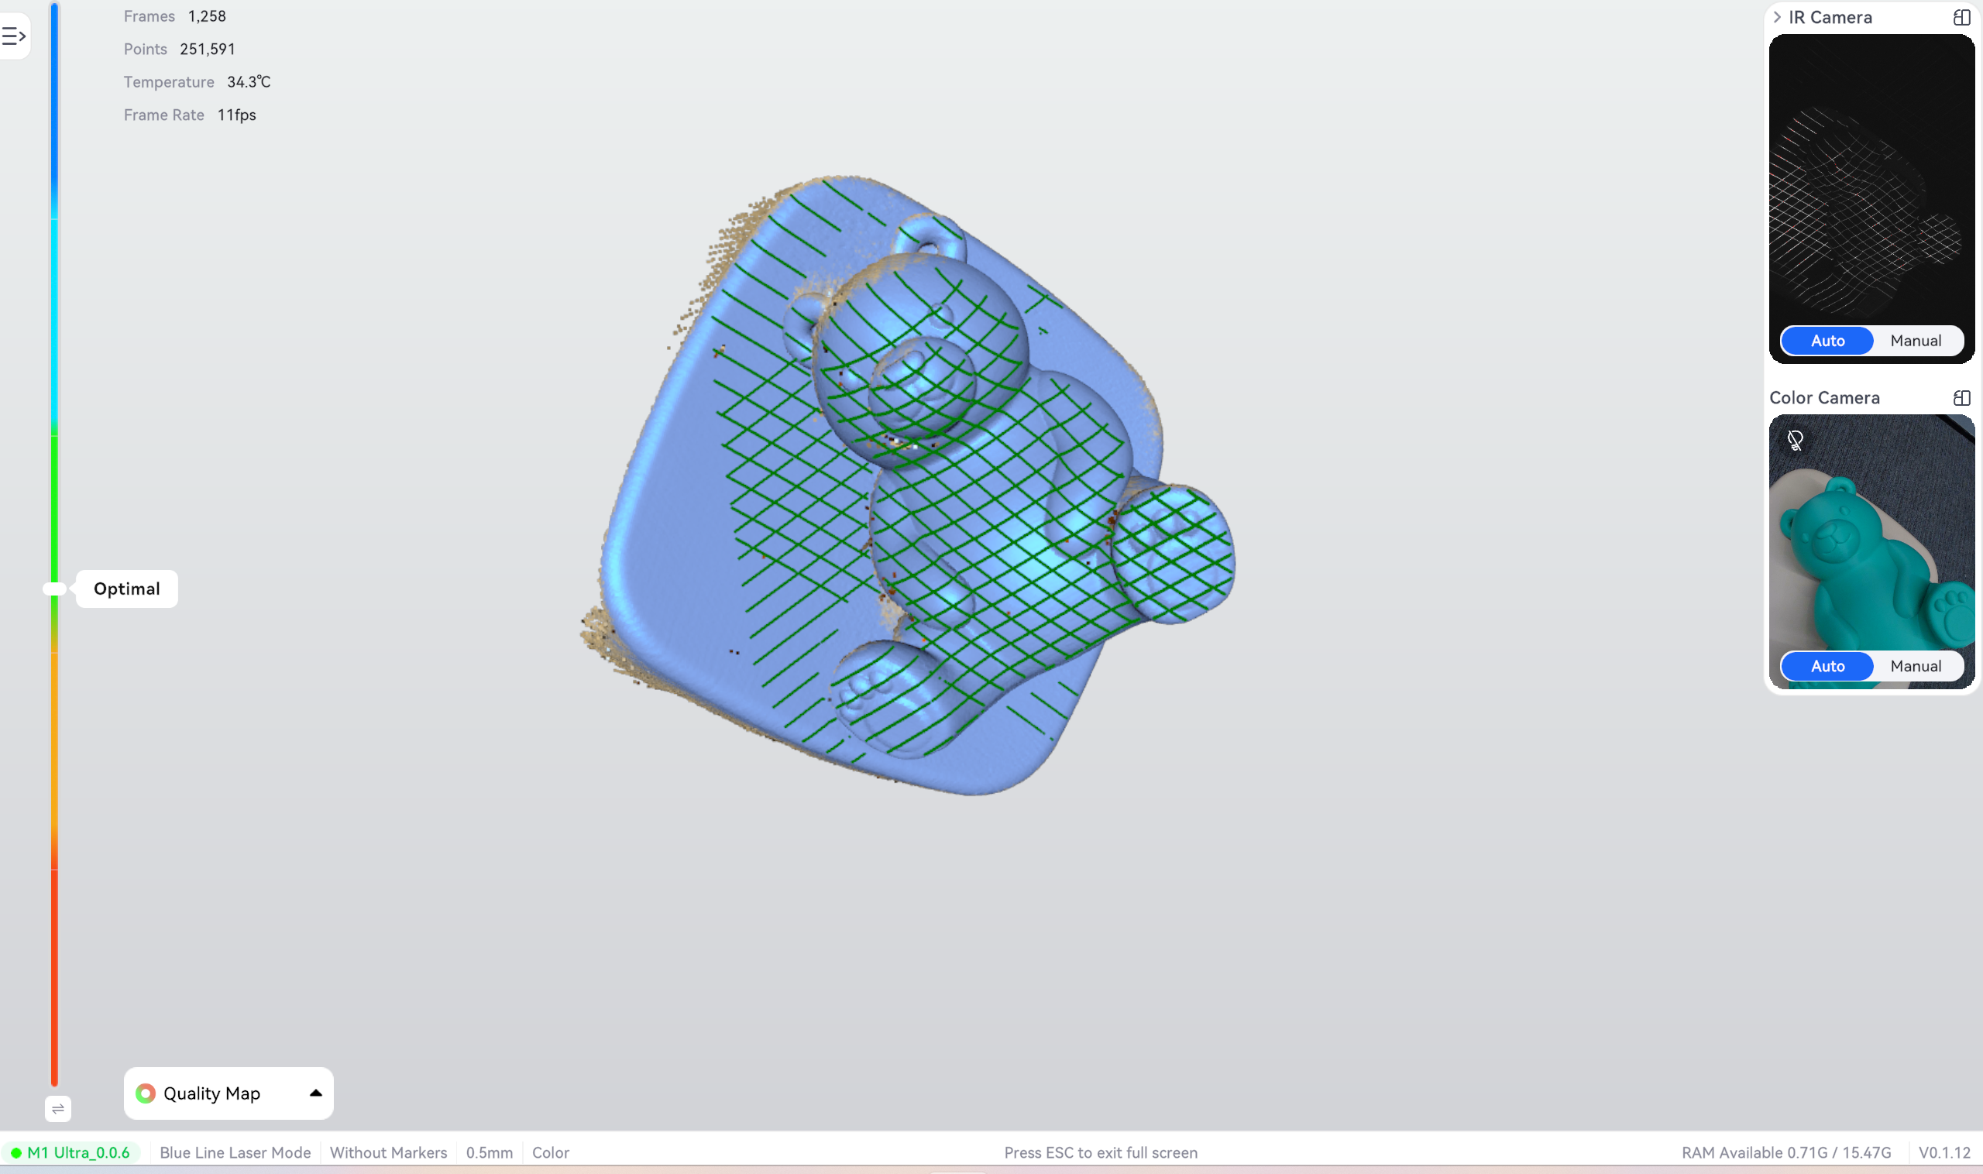Image resolution: width=1983 pixels, height=1174 pixels.
Task: Click RAM Available 0.71G / 15.47G text
Action: click(1786, 1152)
